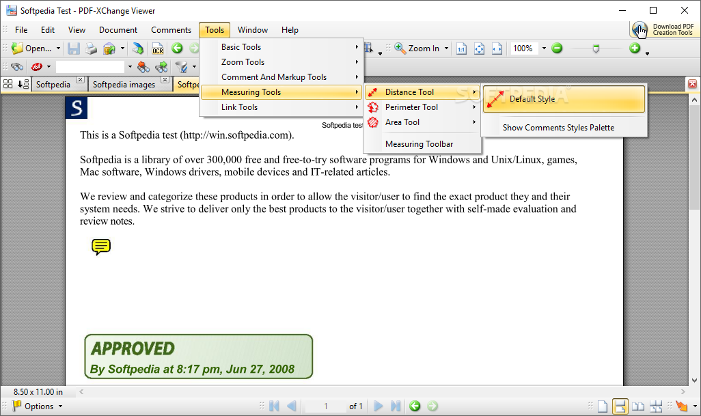
Task: Click the Save floppy disk icon
Action: (x=73, y=48)
